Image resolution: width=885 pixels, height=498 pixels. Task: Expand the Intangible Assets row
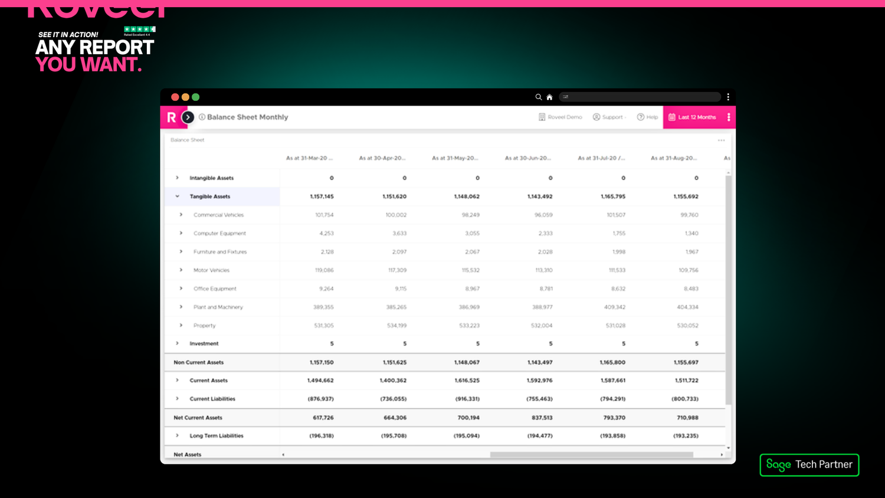[177, 178]
